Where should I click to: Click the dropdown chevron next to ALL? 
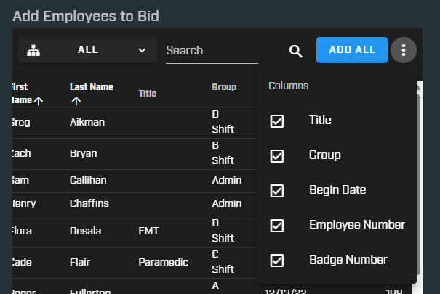142,50
